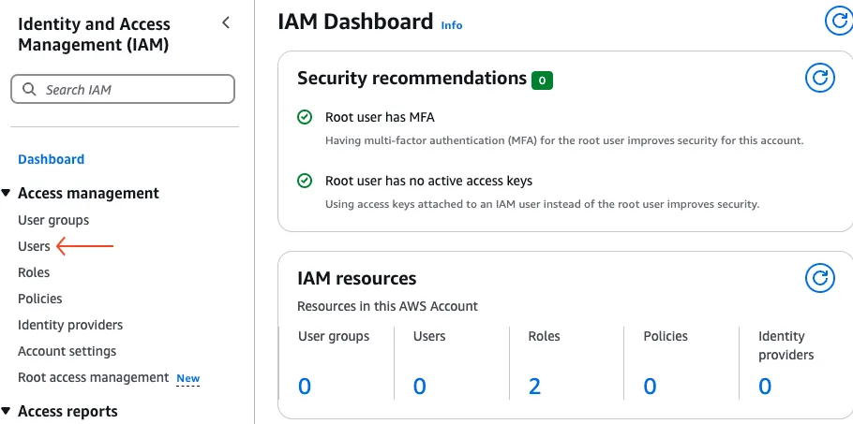Click Identity providers label in IAM resources
Screen dimensions: 853x424
[786, 345]
